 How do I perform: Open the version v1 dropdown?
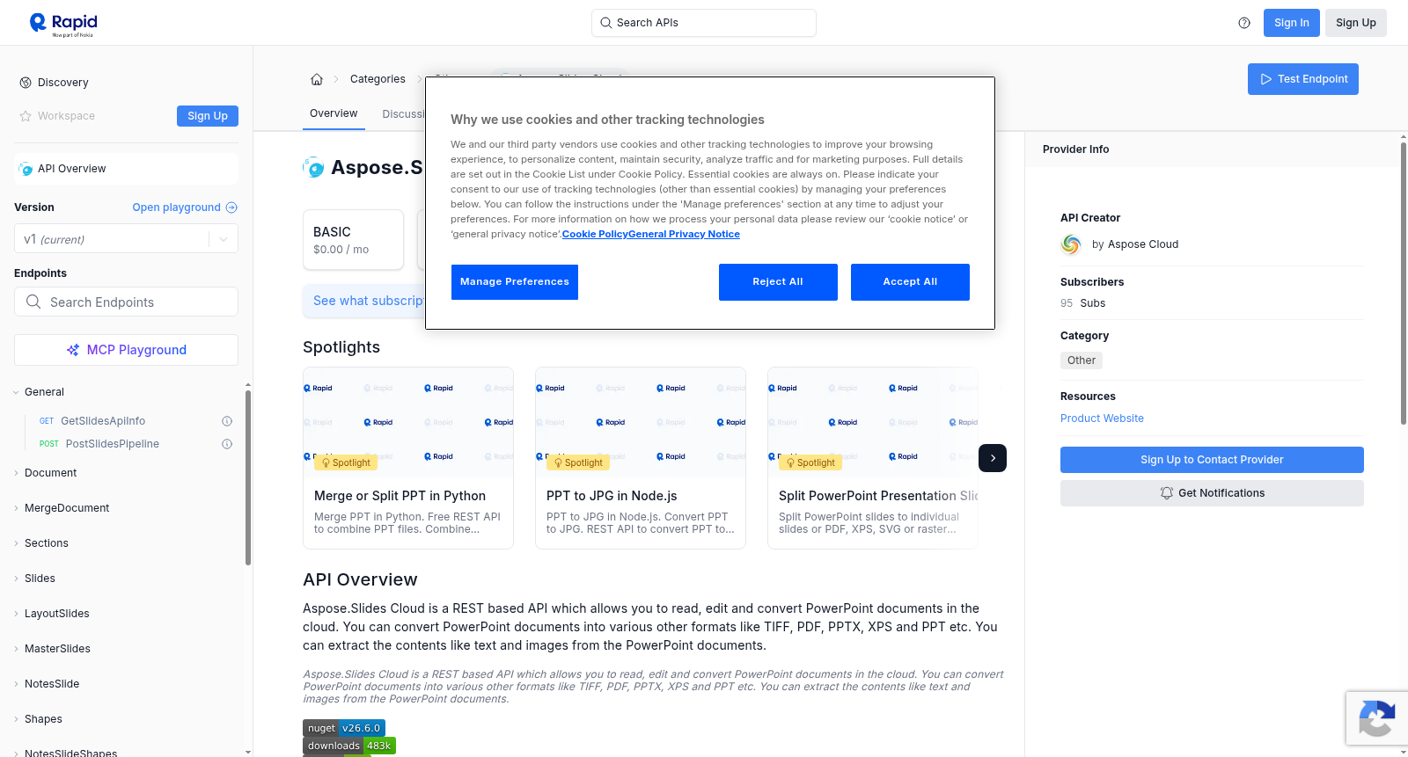pyautogui.click(x=126, y=239)
